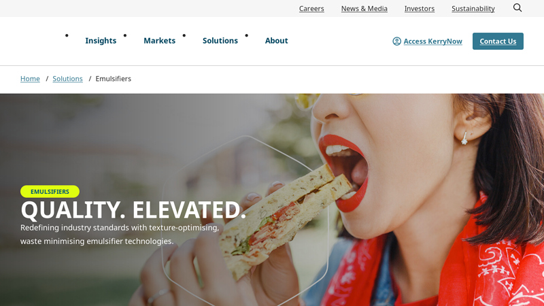Screen dimensions: 544x306
Task: Click the Access KerryNow login link
Action: (432, 41)
